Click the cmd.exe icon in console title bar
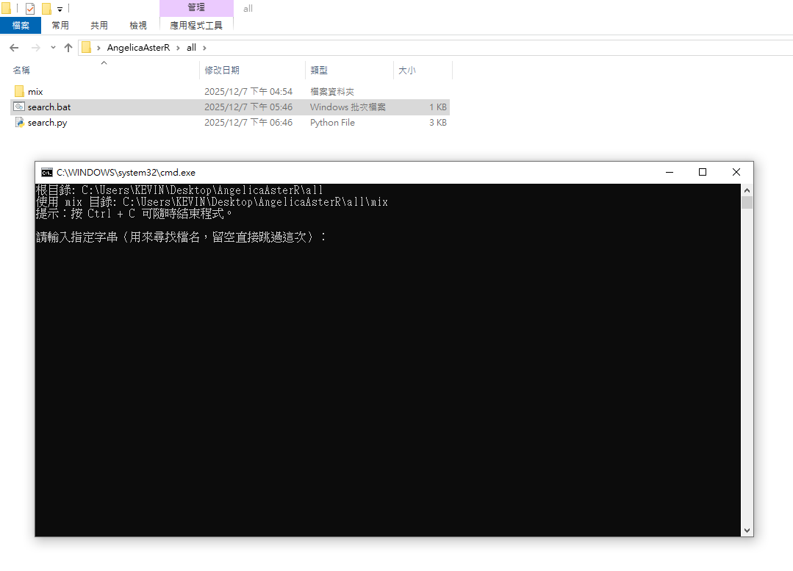The image size is (793, 571). [47, 173]
